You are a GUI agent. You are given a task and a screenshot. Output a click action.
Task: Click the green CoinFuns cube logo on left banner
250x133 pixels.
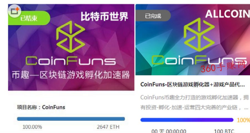tap(71, 37)
